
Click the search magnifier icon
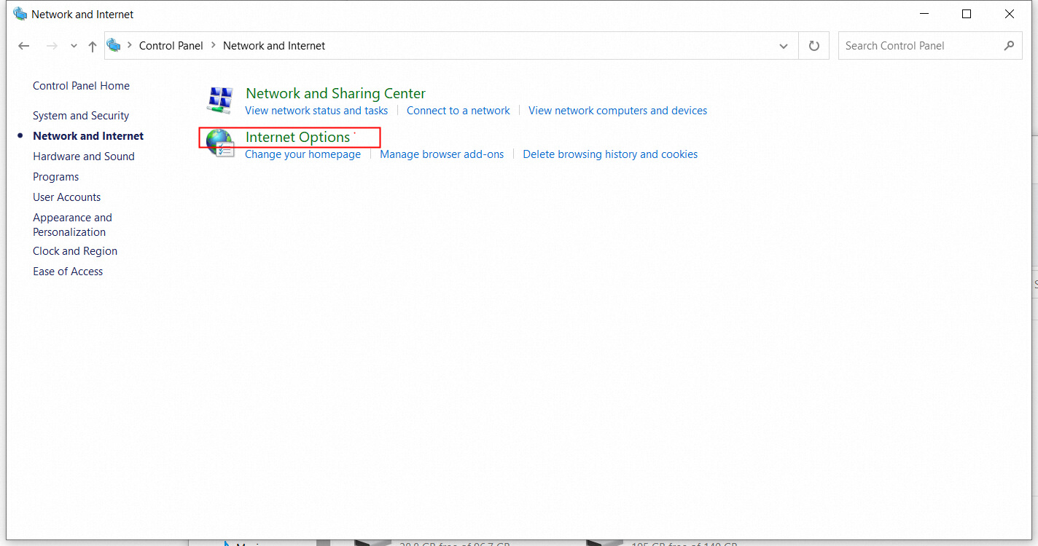point(1009,46)
